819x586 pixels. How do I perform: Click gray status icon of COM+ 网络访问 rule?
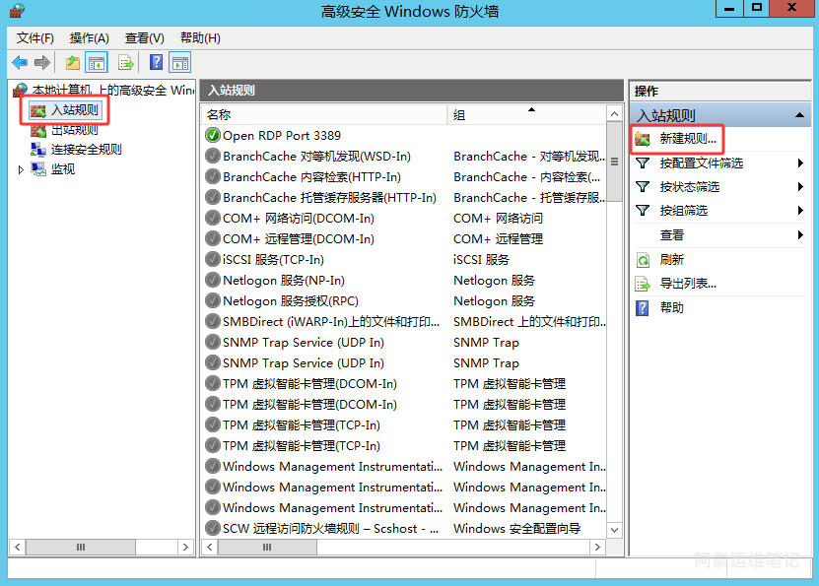(213, 218)
